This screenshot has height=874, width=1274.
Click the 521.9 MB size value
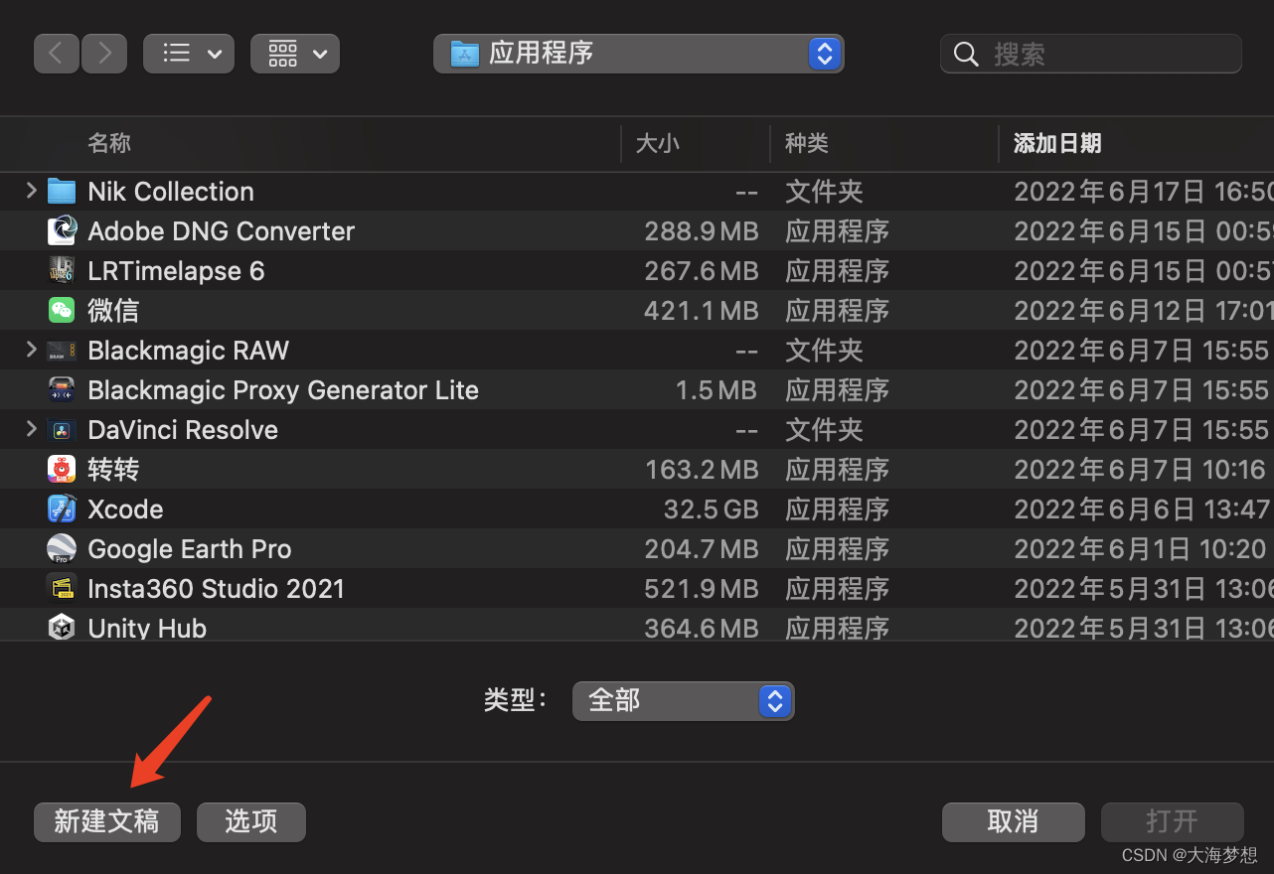(x=702, y=589)
